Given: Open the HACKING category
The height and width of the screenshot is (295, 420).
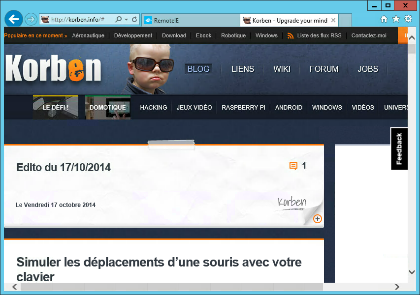Looking at the screenshot, I should point(154,108).
